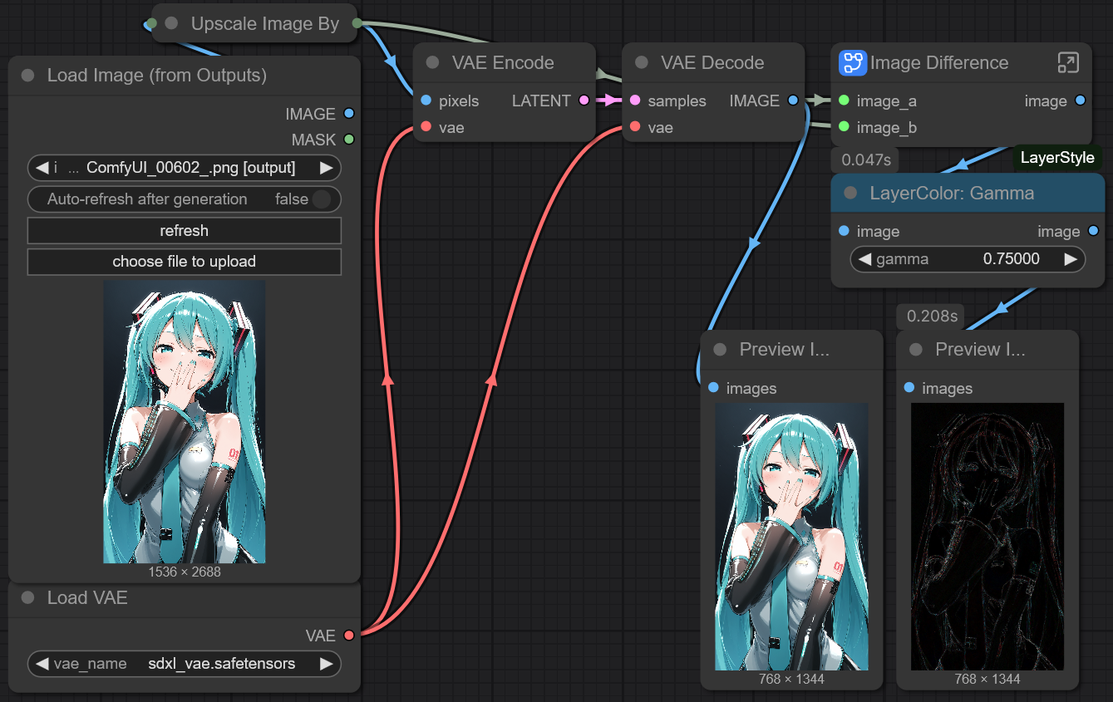Viewport: 1113px width, 702px height.
Task: Click the vae input socket on VAE Decode
Action: [x=635, y=127]
